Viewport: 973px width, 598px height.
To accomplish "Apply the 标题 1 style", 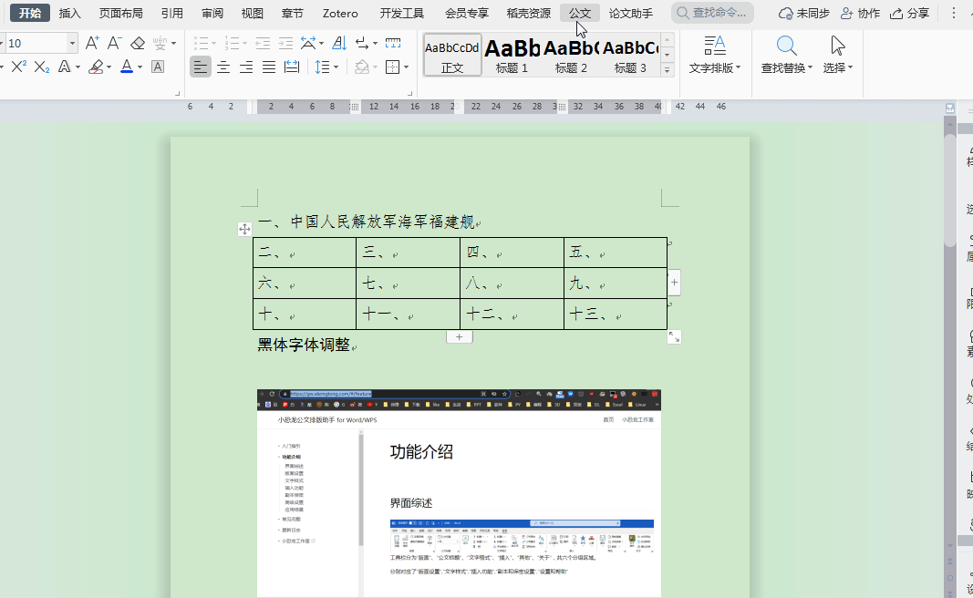I will (x=512, y=56).
